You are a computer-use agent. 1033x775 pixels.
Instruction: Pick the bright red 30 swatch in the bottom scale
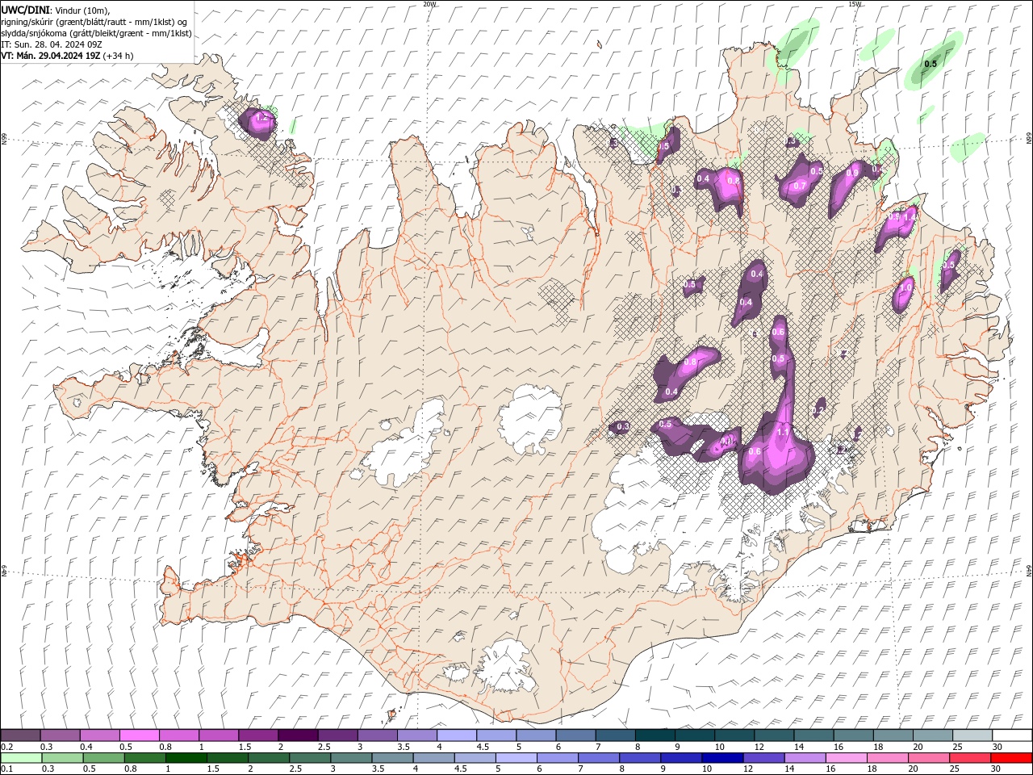click(1012, 758)
